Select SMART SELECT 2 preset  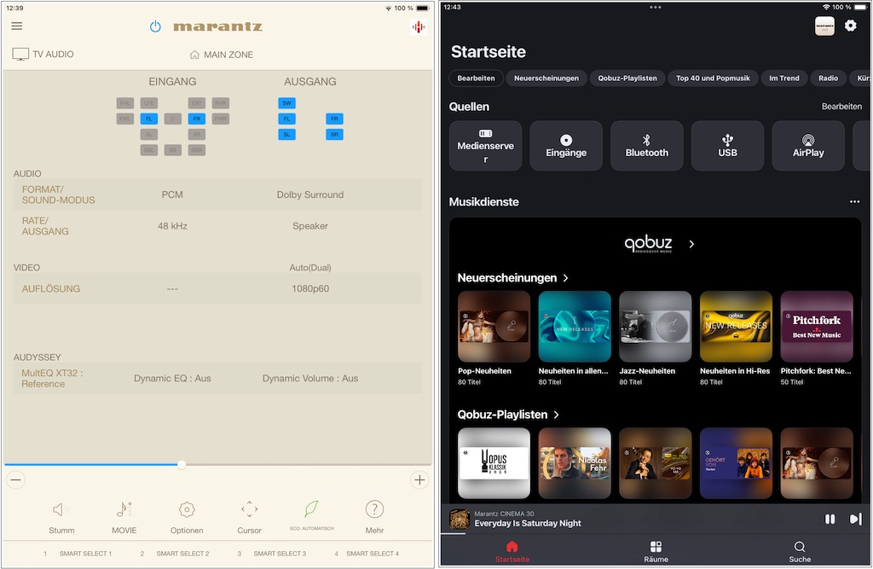(x=175, y=554)
